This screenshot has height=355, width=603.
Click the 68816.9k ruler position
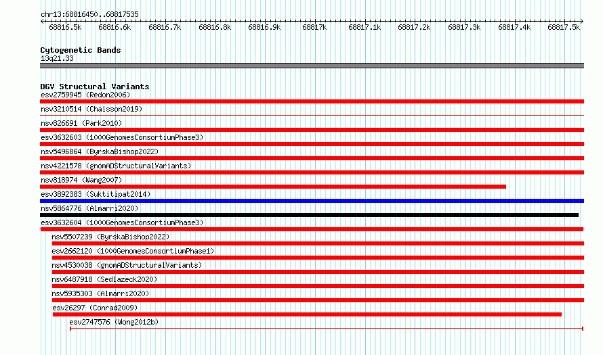coord(265,27)
